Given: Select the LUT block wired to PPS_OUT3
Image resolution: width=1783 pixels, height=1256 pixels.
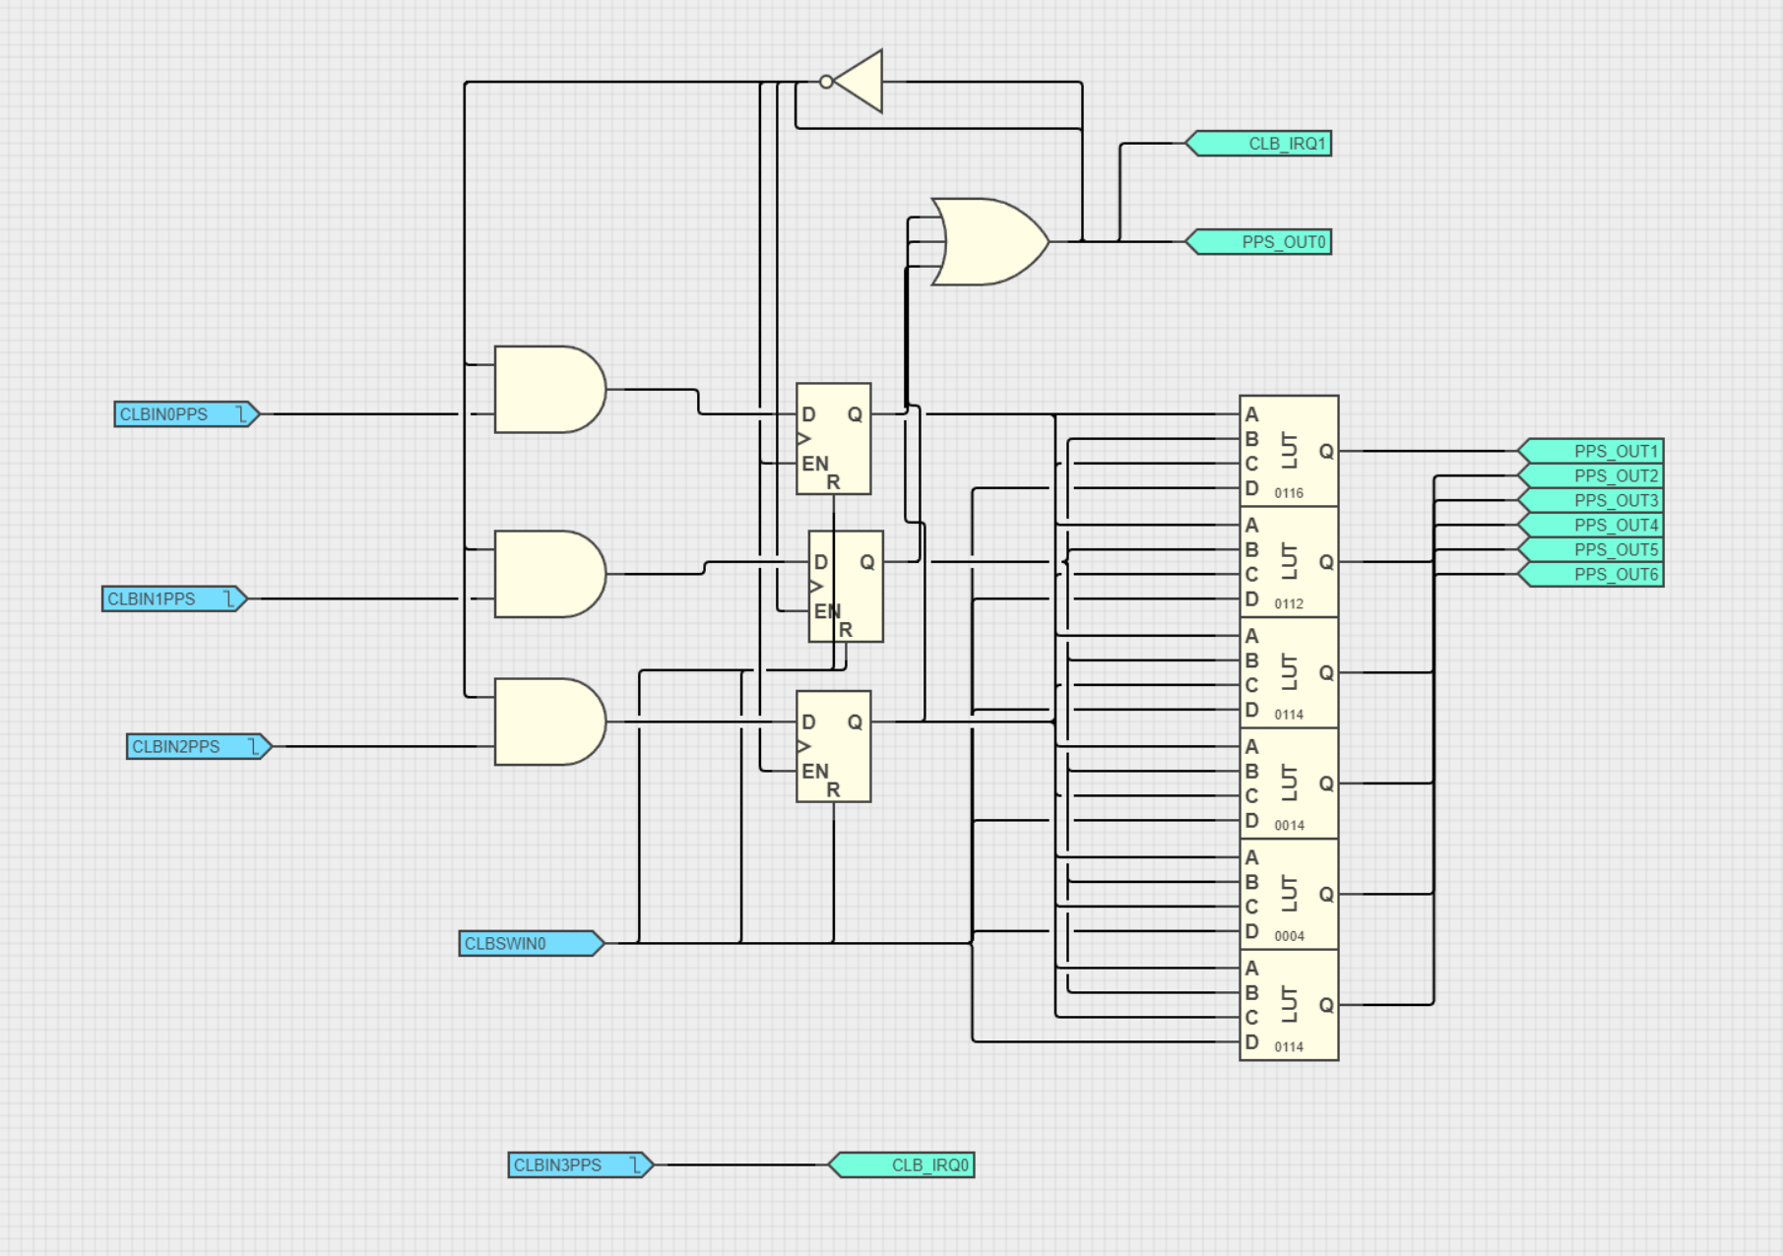Looking at the screenshot, I should point(1289,672).
